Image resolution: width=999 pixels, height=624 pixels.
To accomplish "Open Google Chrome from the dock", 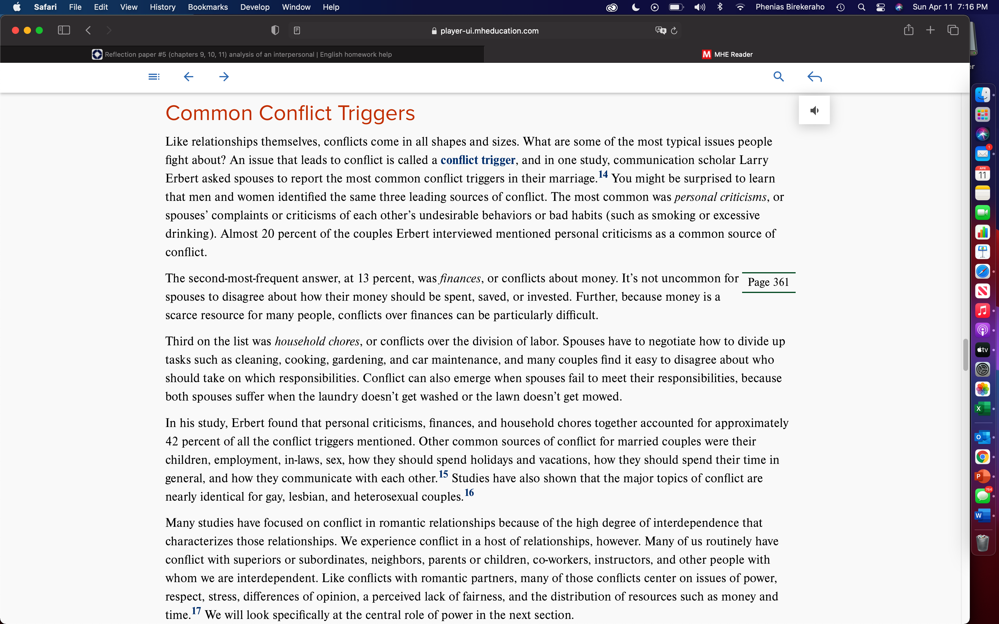I will pyautogui.click(x=982, y=457).
